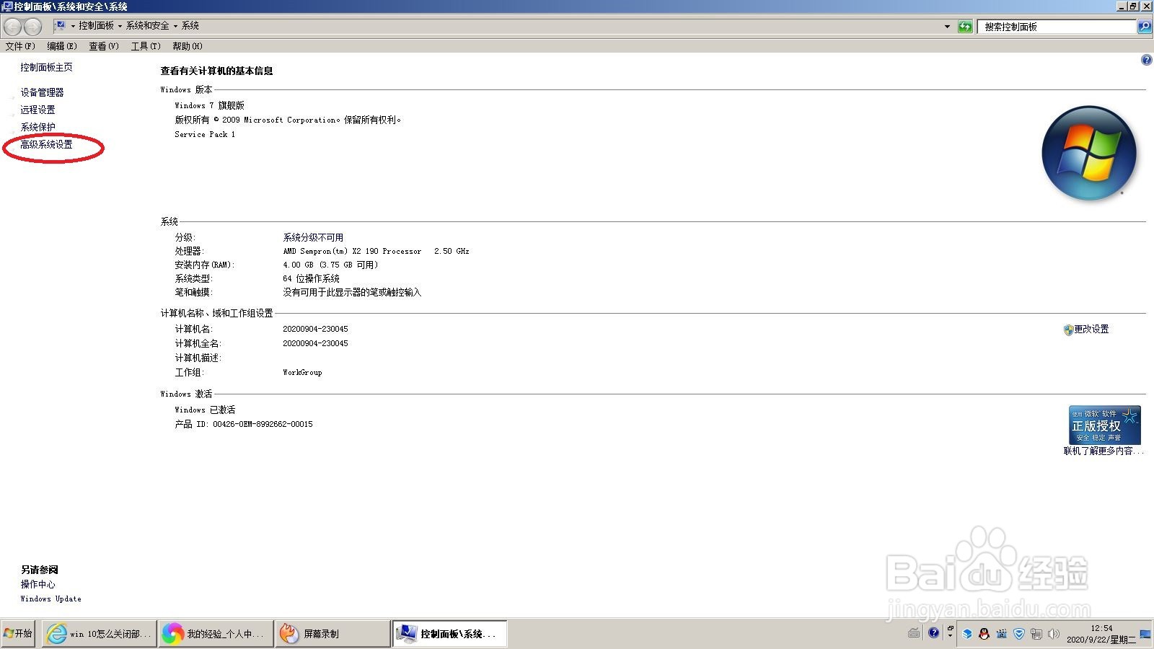Click the blue shield security tray icon

(1019, 633)
